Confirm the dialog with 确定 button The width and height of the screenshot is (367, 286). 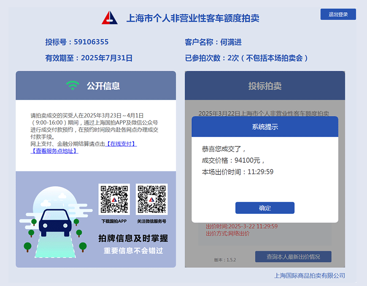[265, 208]
